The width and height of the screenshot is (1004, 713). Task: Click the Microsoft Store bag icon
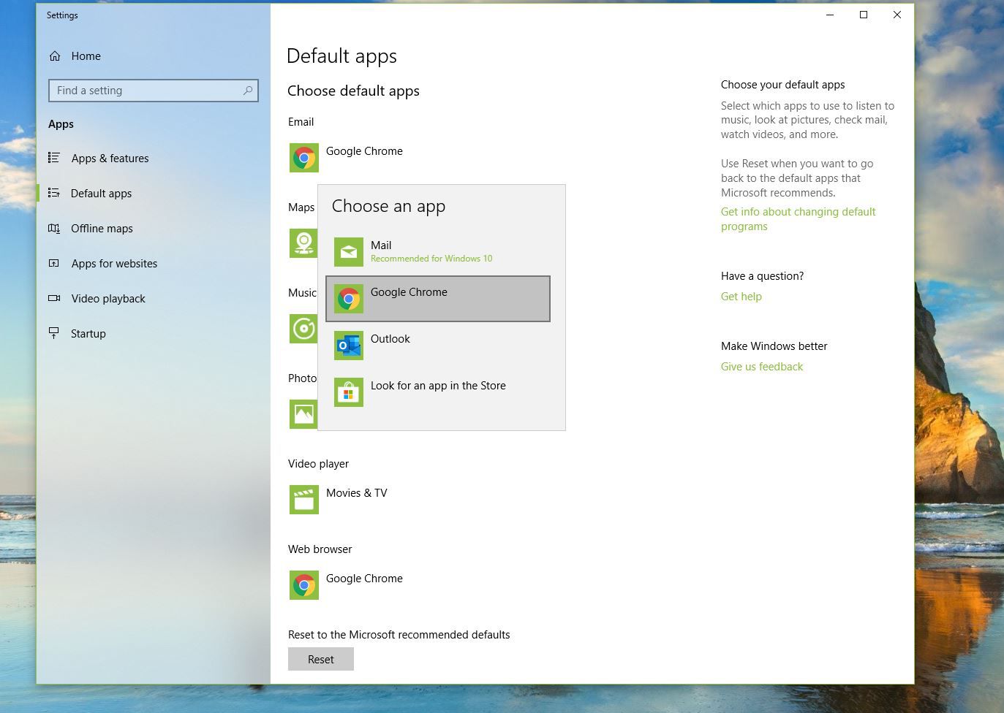coord(349,392)
